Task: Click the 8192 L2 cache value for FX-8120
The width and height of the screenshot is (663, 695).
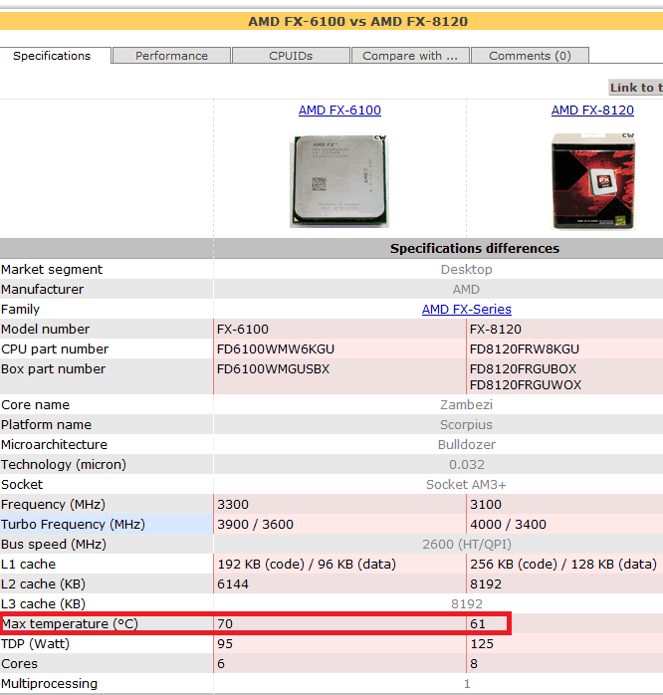Action: click(486, 584)
